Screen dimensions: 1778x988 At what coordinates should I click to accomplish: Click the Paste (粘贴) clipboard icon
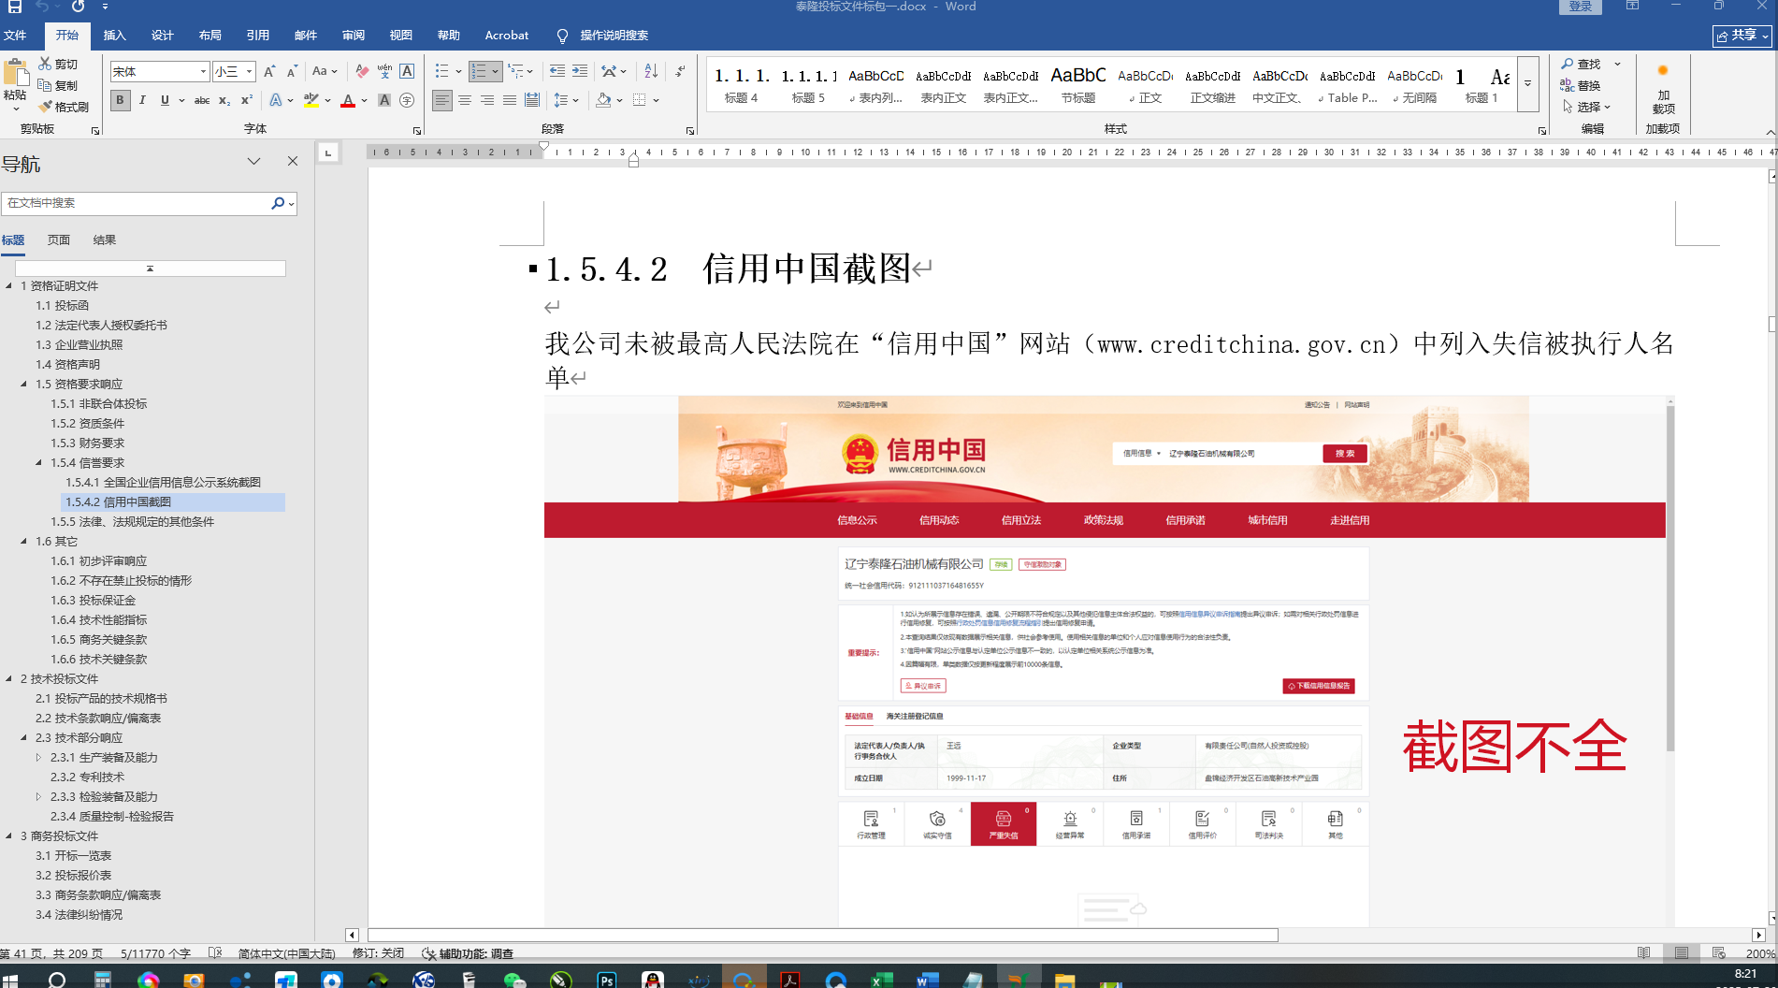click(15, 74)
